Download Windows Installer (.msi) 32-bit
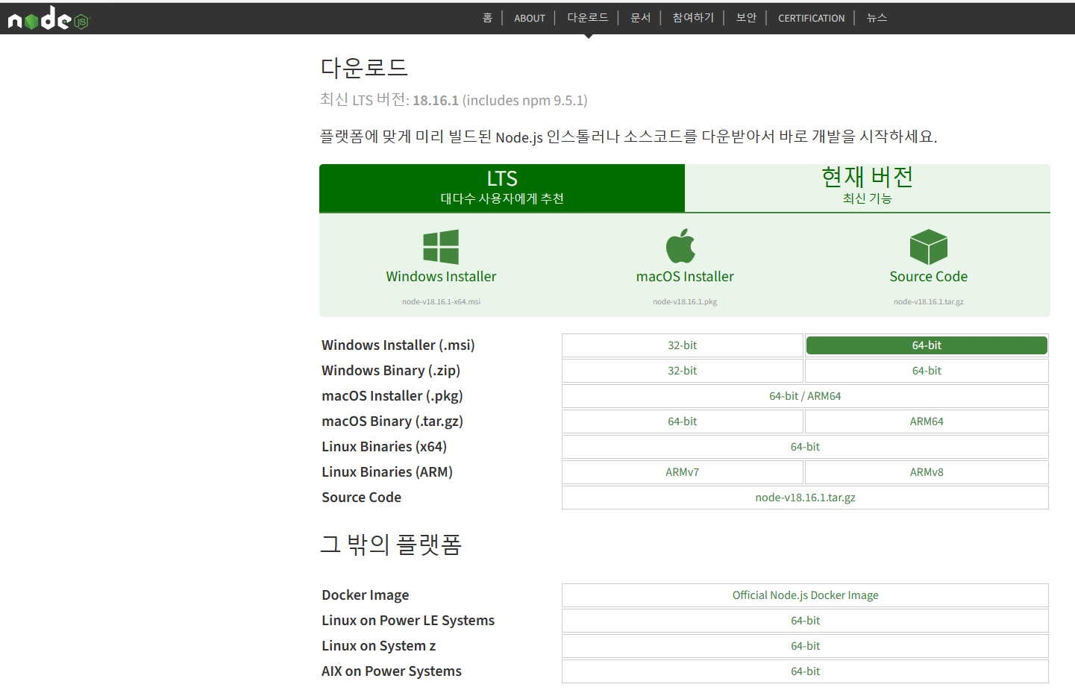 pyautogui.click(x=683, y=345)
